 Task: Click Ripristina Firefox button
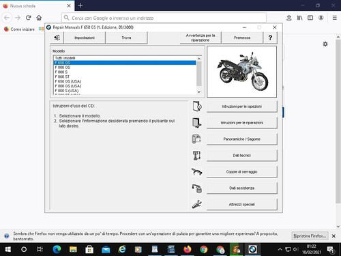(x=310, y=236)
